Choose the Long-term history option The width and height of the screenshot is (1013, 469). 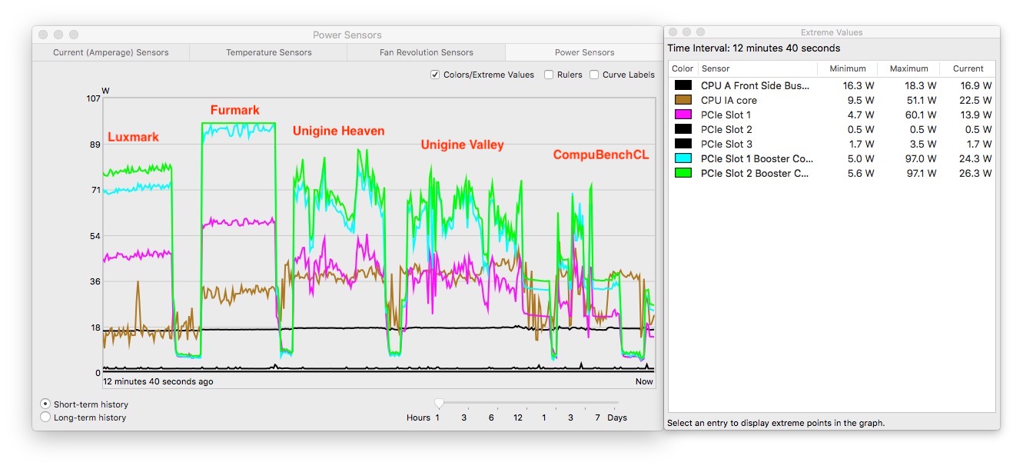coord(45,417)
